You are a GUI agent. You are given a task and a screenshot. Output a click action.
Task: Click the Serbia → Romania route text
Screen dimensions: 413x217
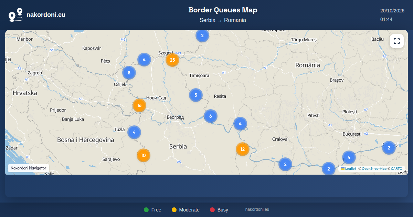[x=223, y=20]
